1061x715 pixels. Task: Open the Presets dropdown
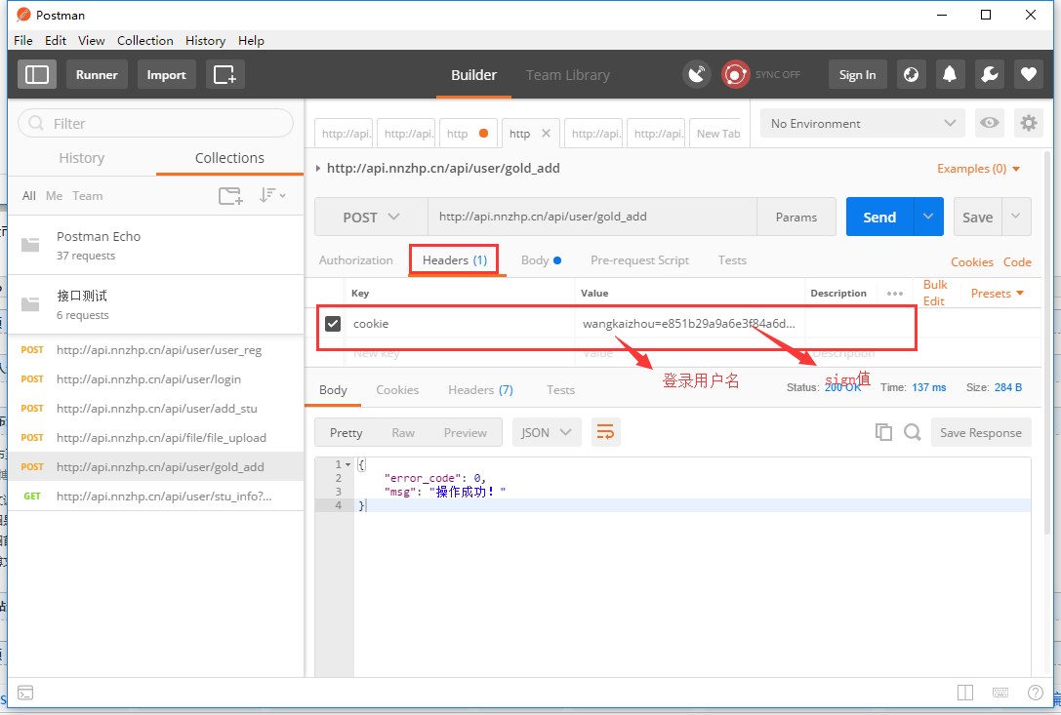coord(998,294)
